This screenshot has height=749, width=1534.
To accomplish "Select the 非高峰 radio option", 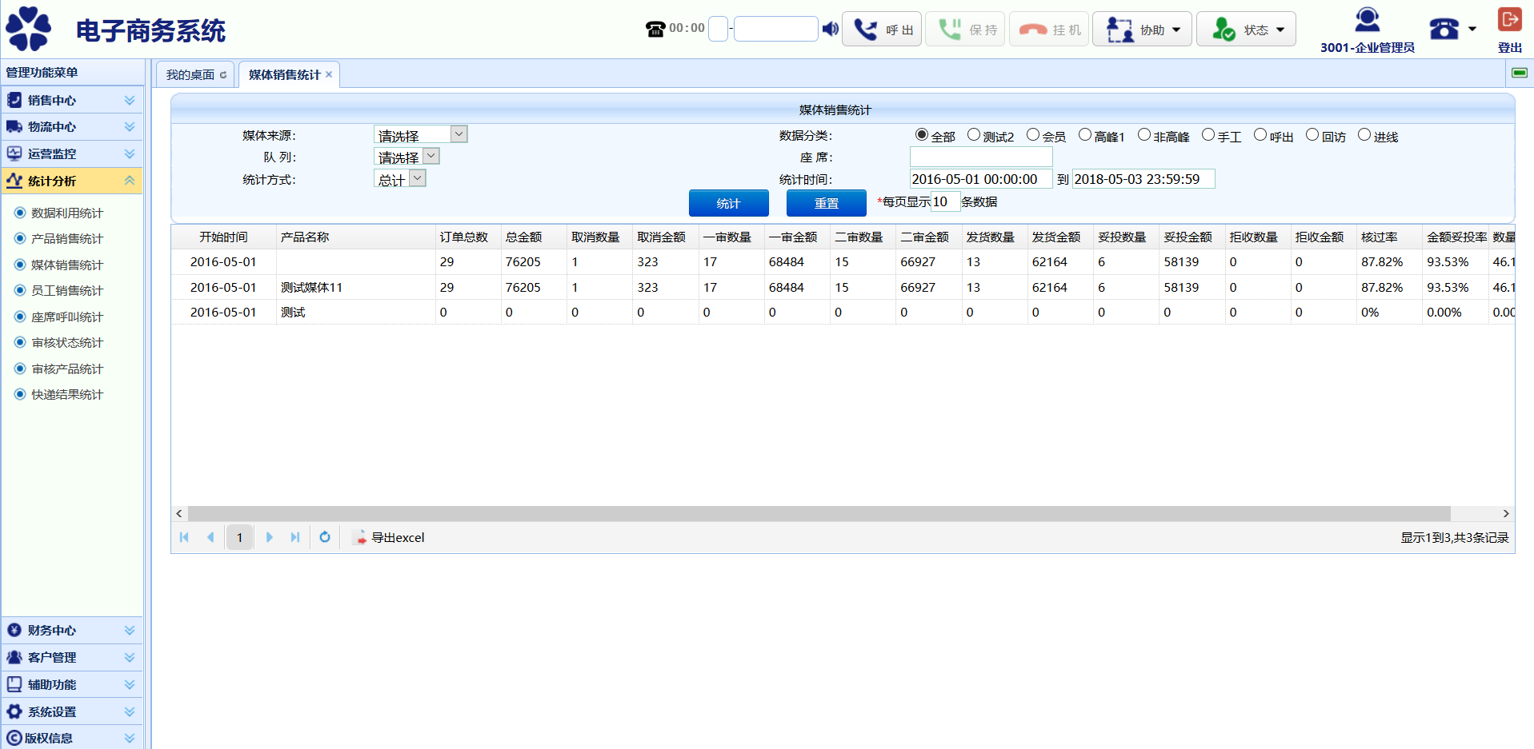I will coord(1144,135).
